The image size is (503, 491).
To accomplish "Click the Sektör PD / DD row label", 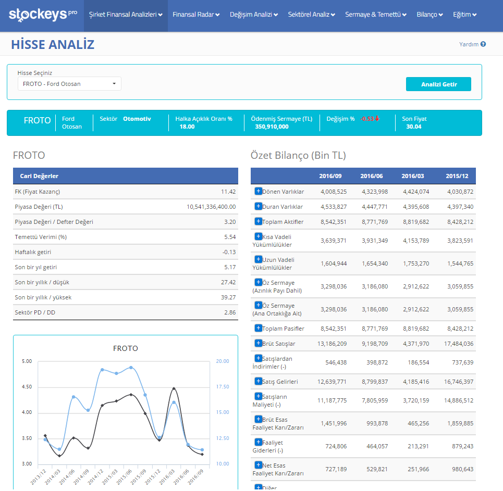I will (35, 312).
